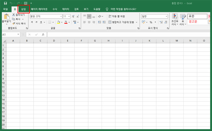The image size is (212, 131).
Task: Open the 파일 (File) tab
Action: point(5,9)
